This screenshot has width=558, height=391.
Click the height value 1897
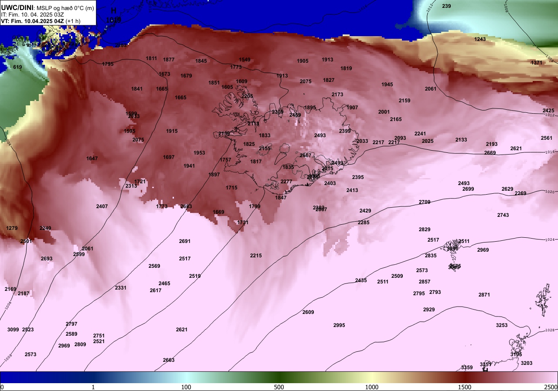pos(214,175)
